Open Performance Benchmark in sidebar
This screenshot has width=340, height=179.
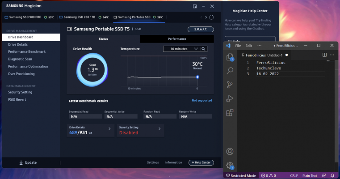27,52
